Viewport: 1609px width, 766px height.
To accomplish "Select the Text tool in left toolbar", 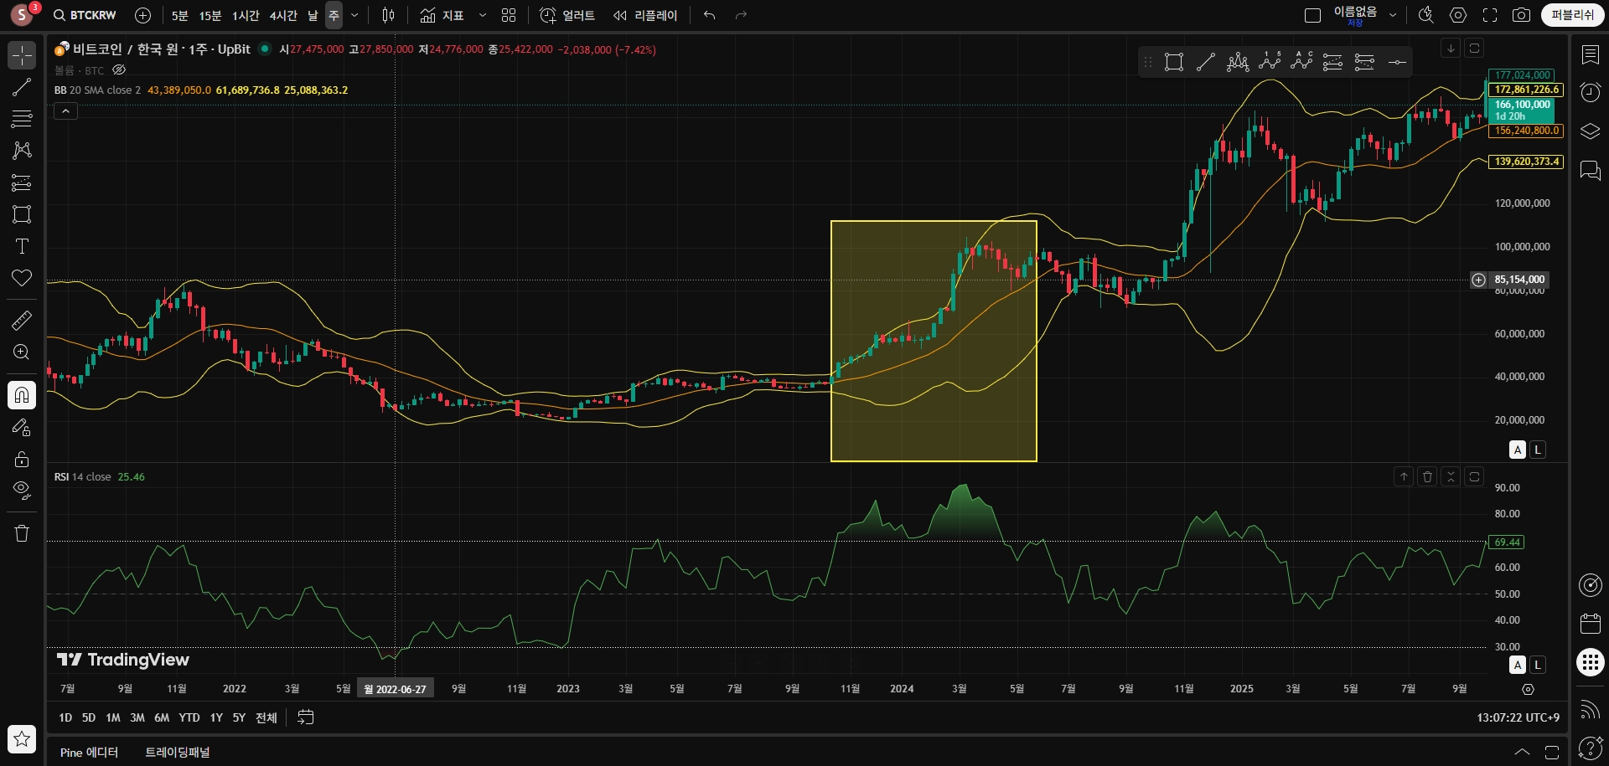I will pyautogui.click(x=22, y=246).
